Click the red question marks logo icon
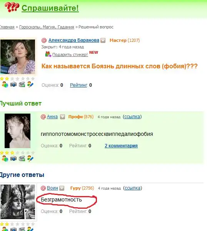Screen dimensions: 207x231 pyautogui.click(x=12, y=7)
